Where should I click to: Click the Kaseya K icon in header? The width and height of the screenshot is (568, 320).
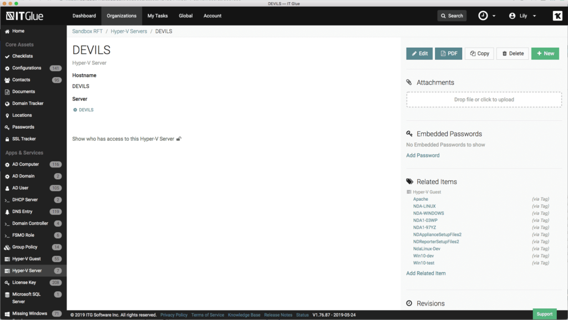pyautogui.click(x=557, y=16)
